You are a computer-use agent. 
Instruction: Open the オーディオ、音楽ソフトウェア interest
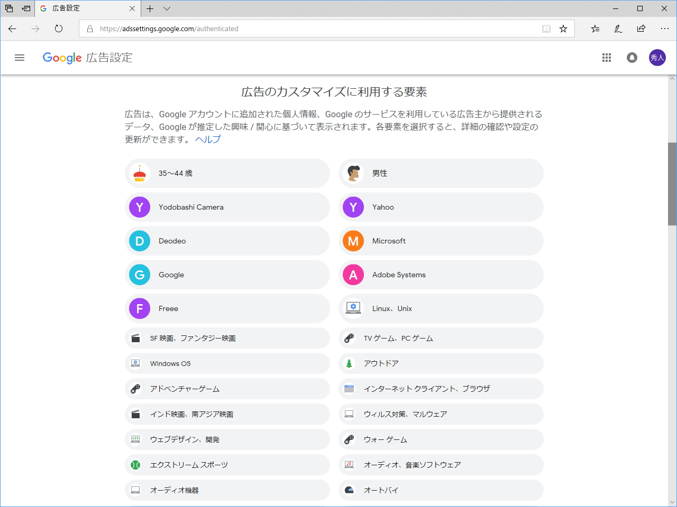(x=441, y=465)
